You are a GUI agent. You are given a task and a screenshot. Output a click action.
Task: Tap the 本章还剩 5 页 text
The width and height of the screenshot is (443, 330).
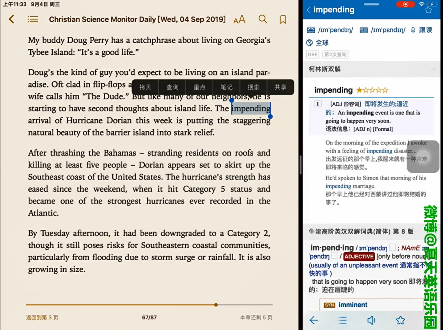[x=256, y=317]
